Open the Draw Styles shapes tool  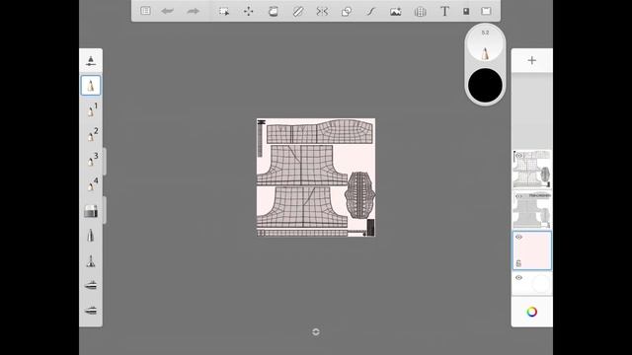pos(347,11)
